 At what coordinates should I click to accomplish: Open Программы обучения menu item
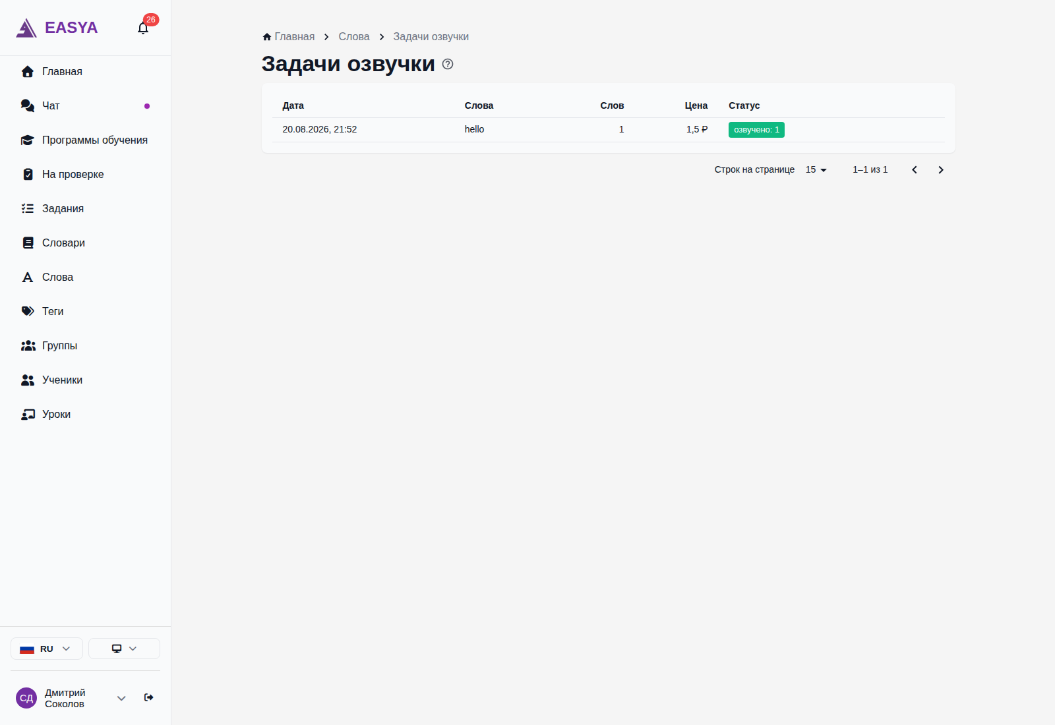click(85, 140)
